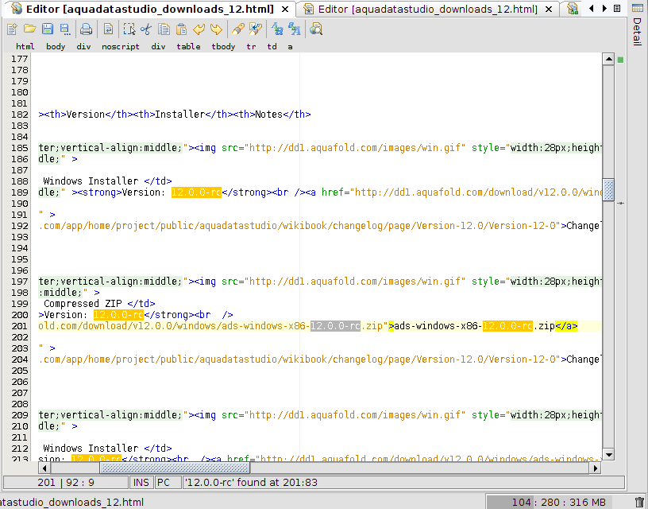The image size is (648, 509).
Task: Select the html breadcrumb element
Action: (25, 47)
